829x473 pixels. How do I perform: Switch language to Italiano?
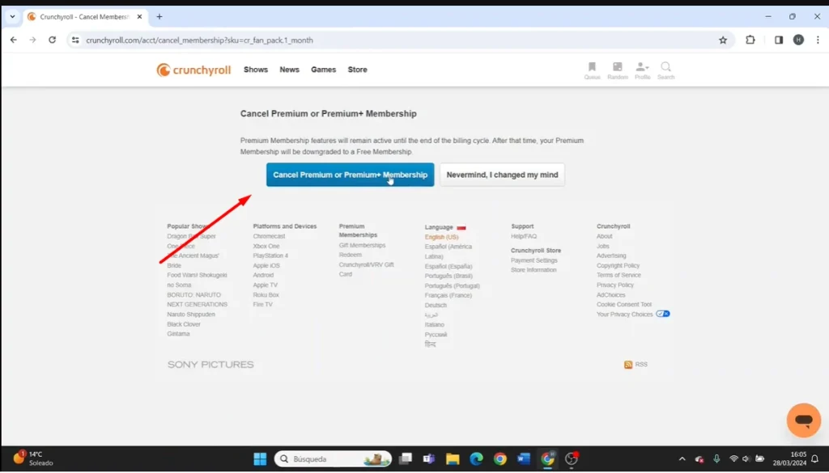coord(434,325)
